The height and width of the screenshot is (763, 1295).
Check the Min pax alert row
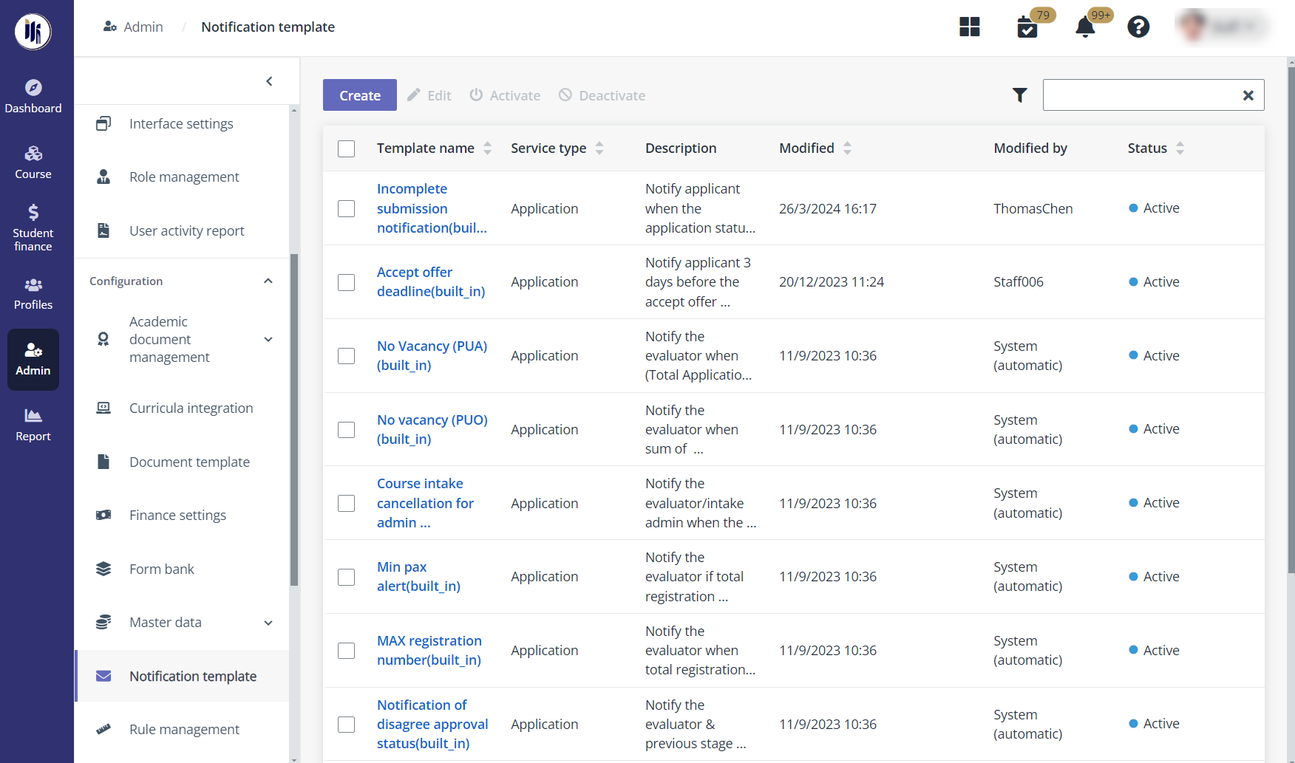(346, 577)
